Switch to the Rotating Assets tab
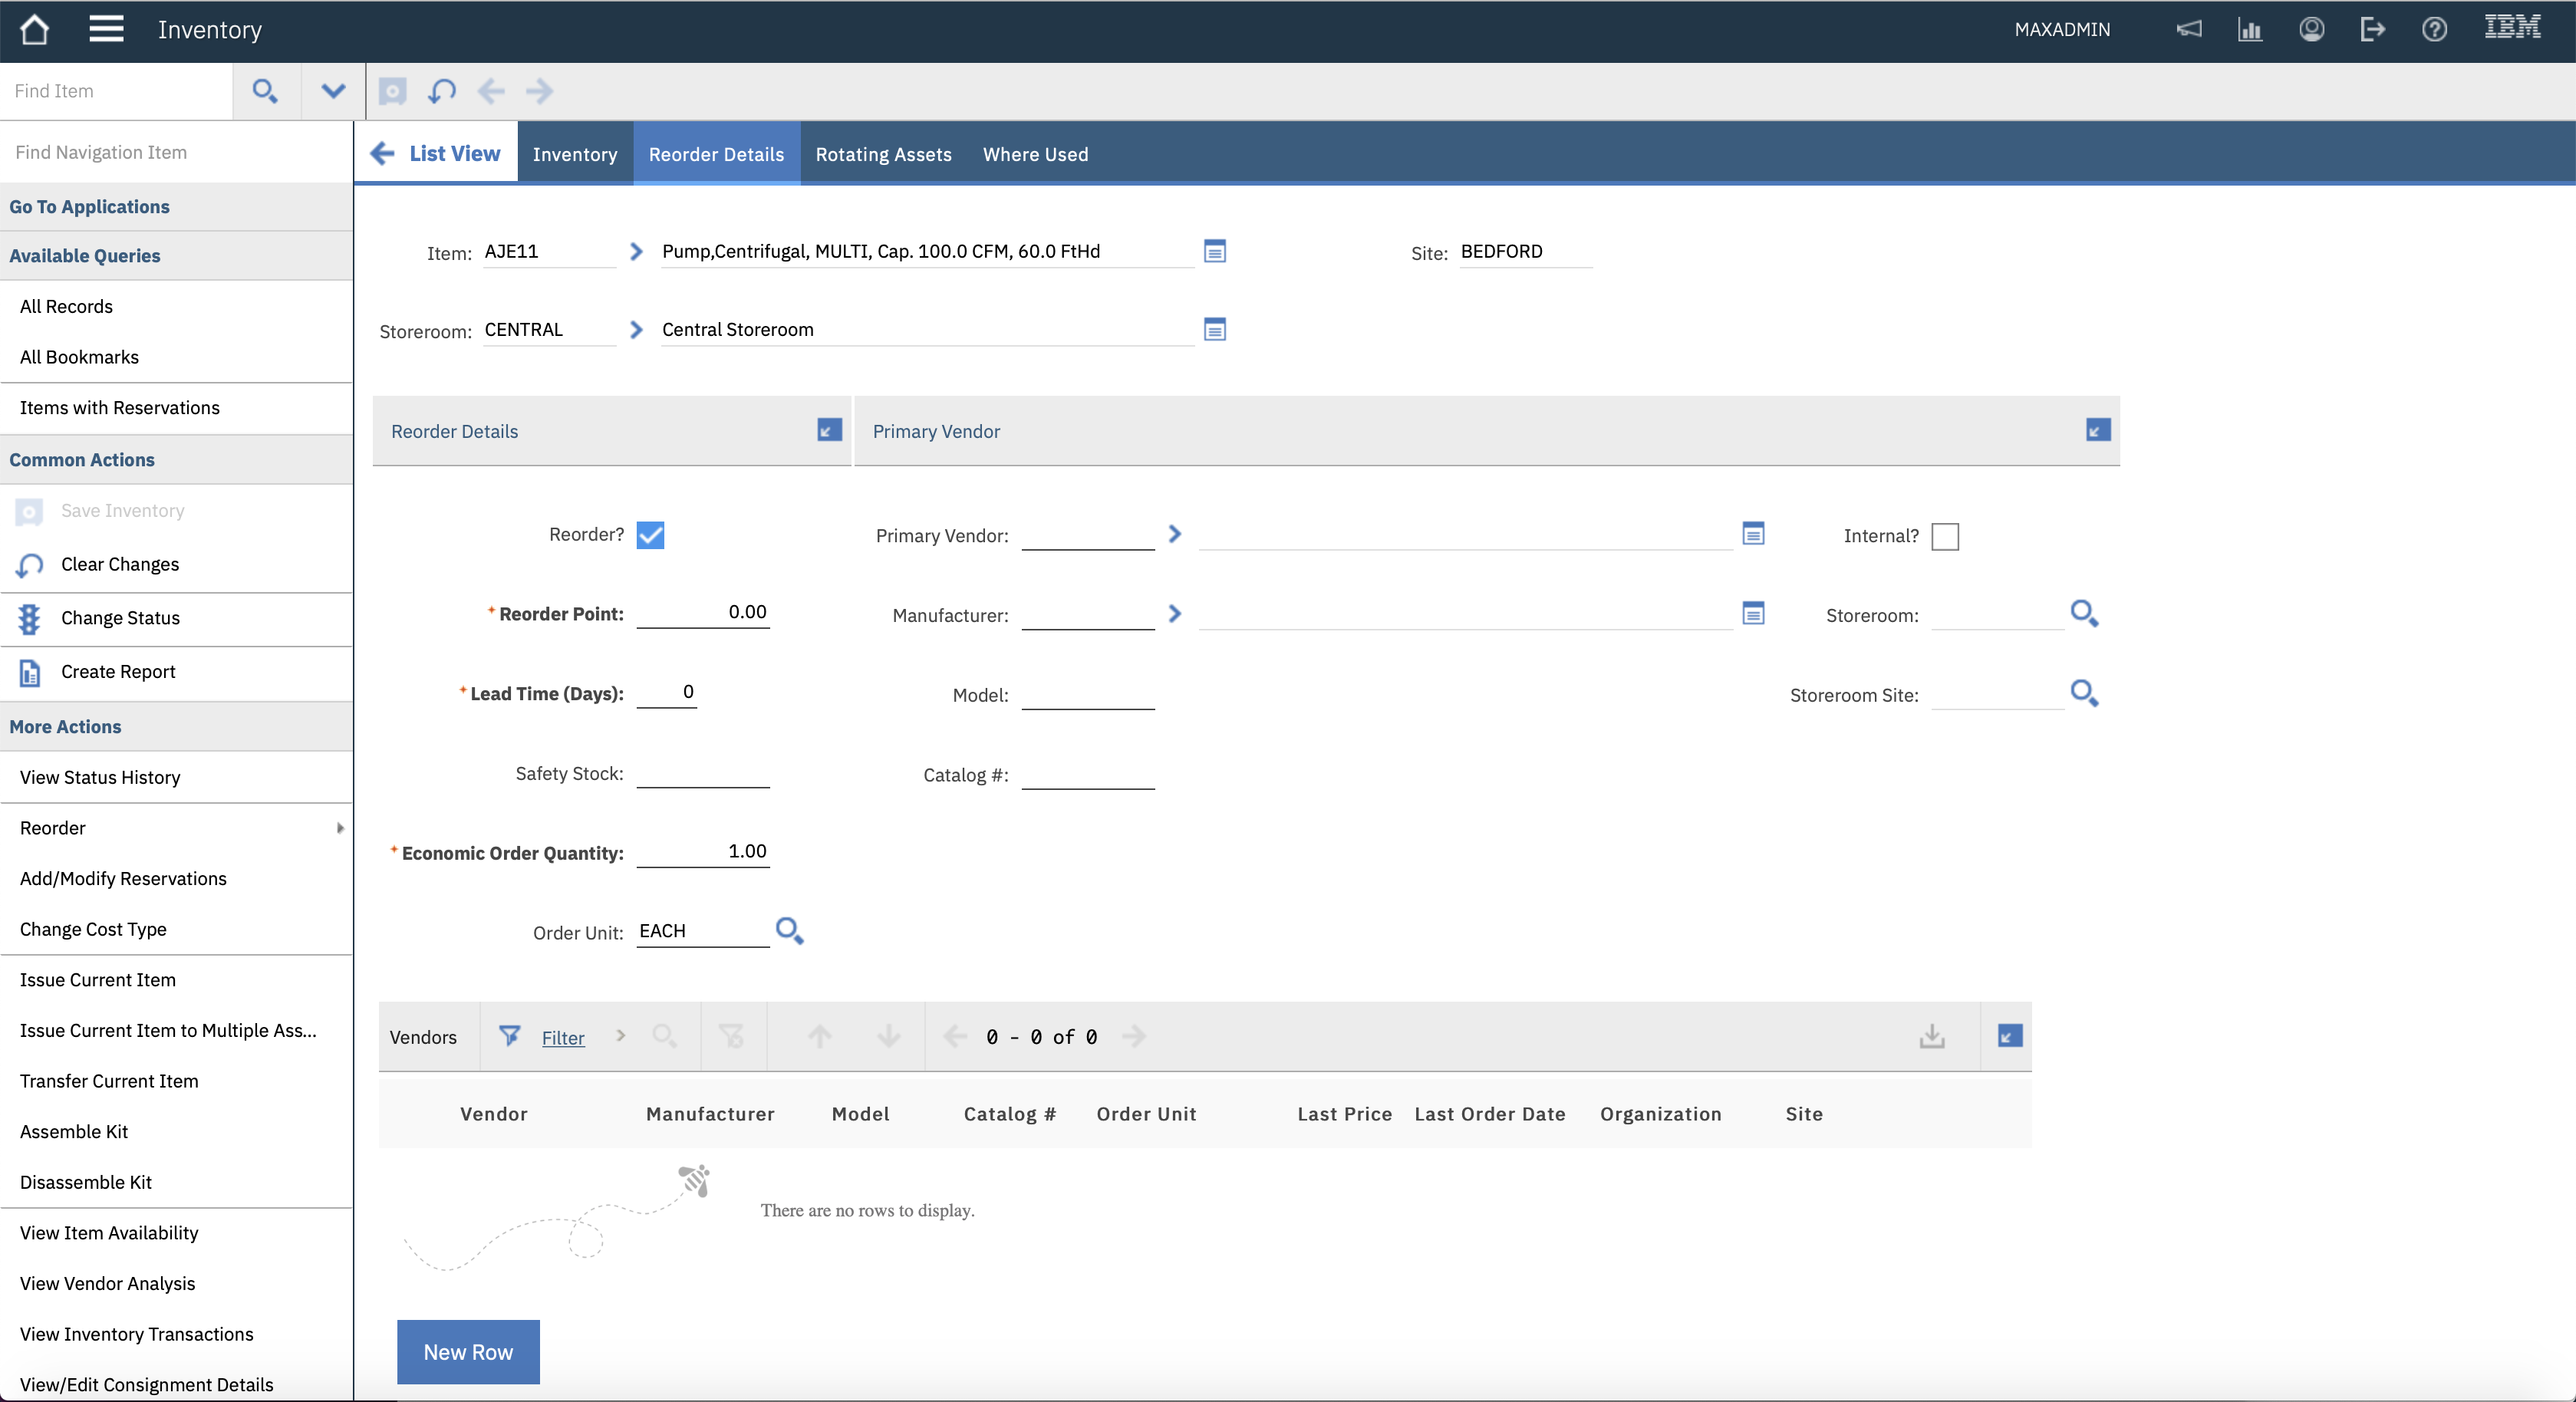This screenshot has width=2576, height=1402. click(x=883, y=154)
